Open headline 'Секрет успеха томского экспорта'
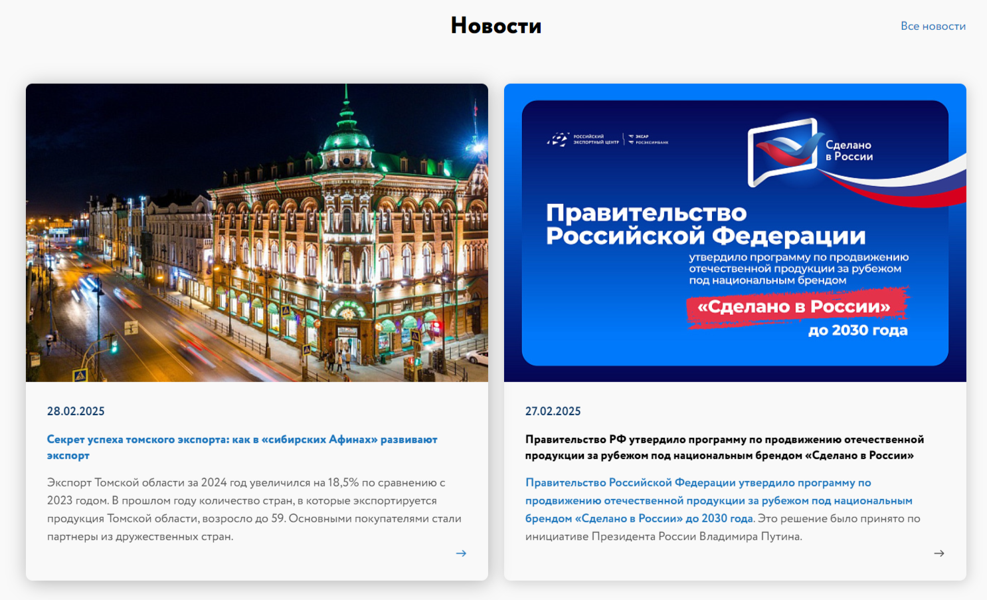The height and width of the screenshot is (600, 987). (242, 447)
